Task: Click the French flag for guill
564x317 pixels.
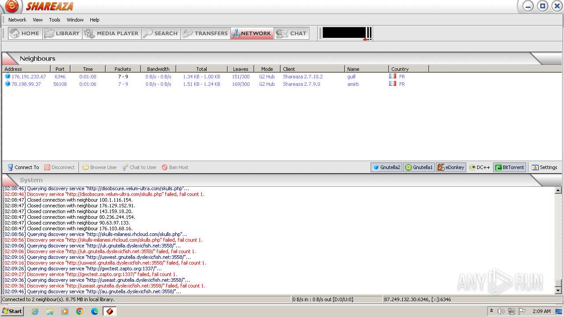Action: [393, 76]
